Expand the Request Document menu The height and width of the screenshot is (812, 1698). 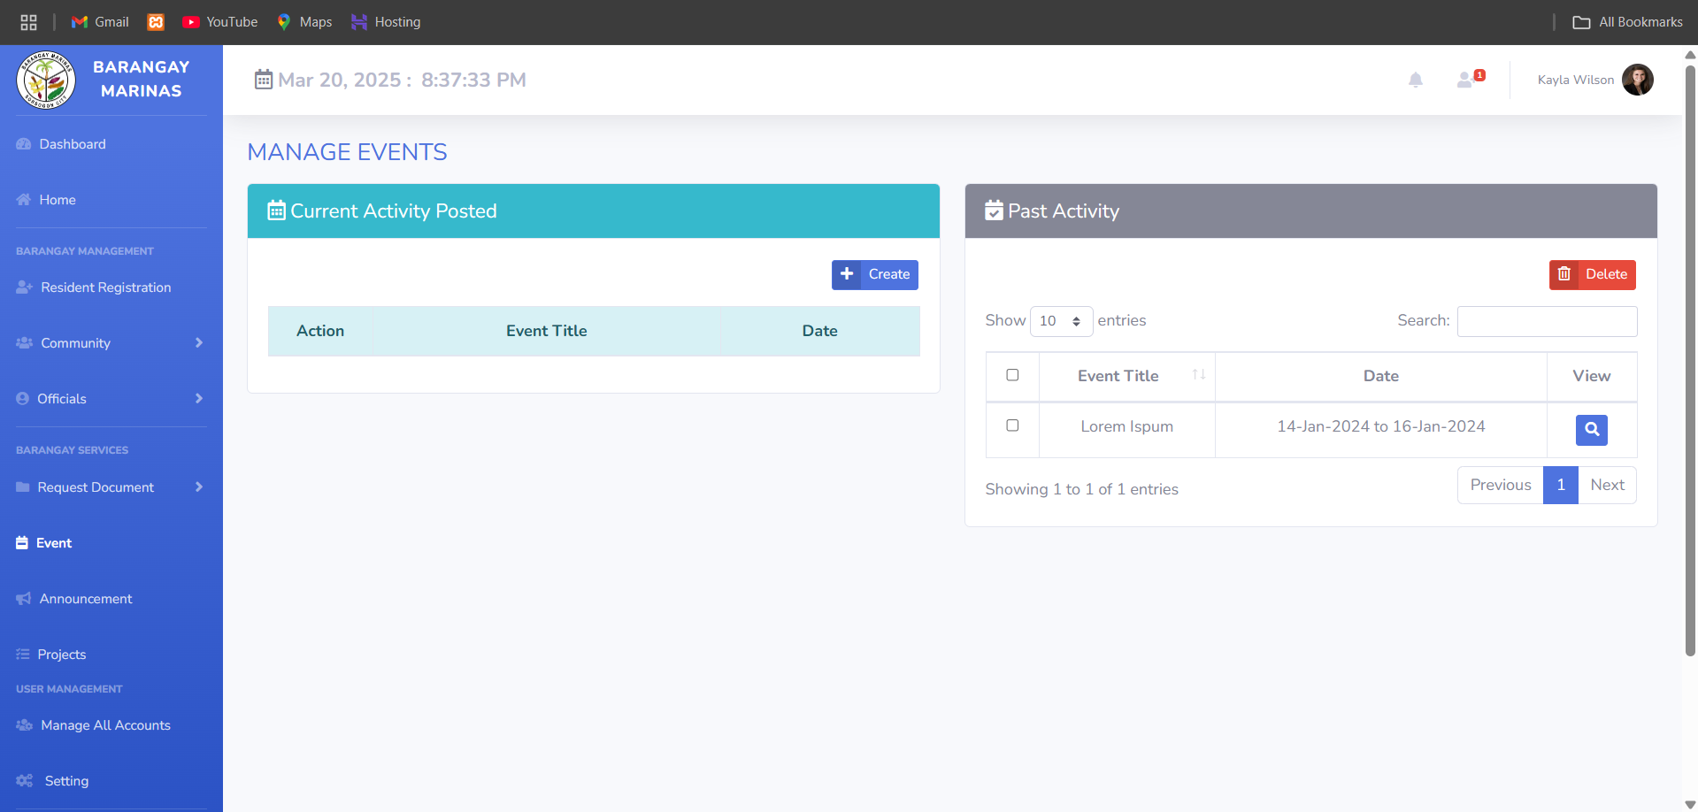(x=111, y=487)
